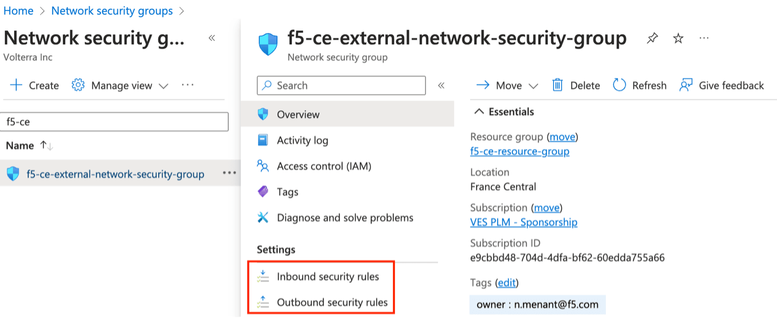Open the f5-ce-resource-group link
The width and height of the screenshot is (777, 320).
519,151
